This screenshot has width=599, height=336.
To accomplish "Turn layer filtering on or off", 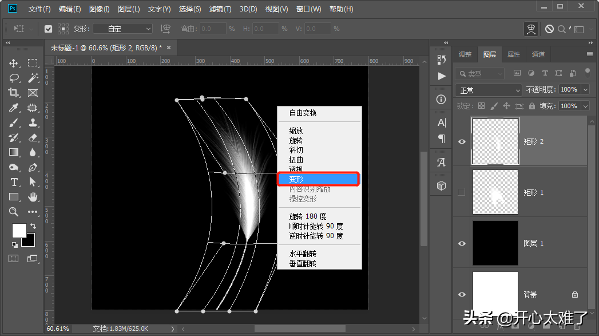I will (588, 72).
